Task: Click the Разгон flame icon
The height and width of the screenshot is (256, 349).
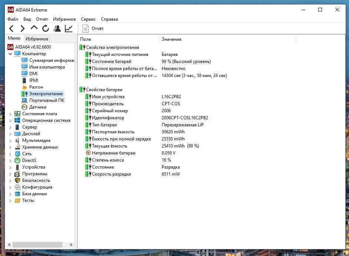Action: pos(24,87)
